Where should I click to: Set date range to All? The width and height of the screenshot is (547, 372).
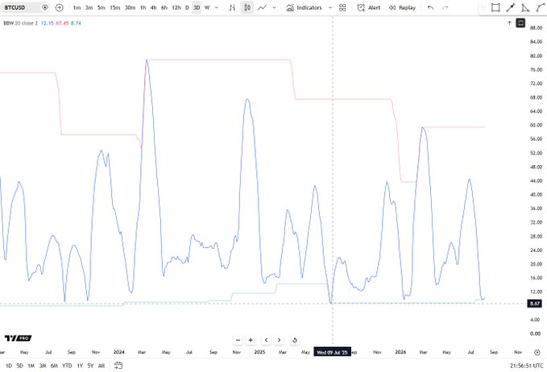[x=102, y=366]
